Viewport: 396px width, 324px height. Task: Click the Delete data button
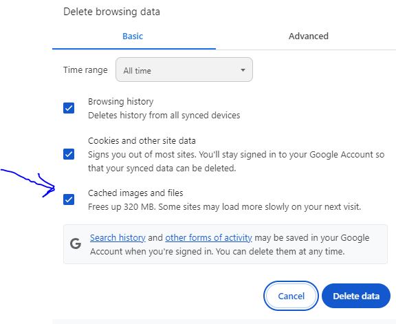pos(356,296)
